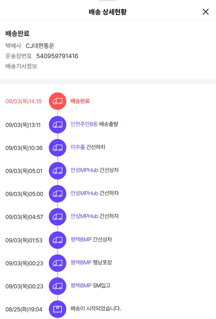Click truck icon for 인천주안8동 배송출발
The image size is (216, 319).
pos(58,125)
